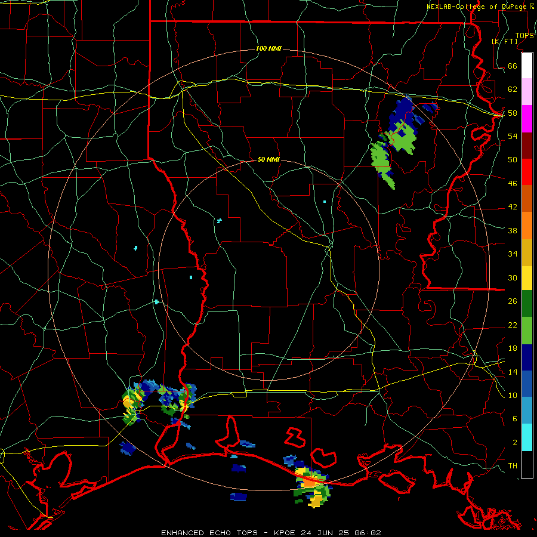Click the "K FT" units label
The image size is (537, 537).
pyautogui.click(x=505, y=41)
